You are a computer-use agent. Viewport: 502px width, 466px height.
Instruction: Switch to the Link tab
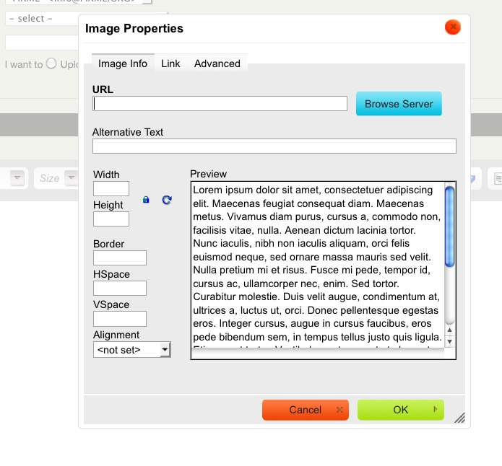170,63
